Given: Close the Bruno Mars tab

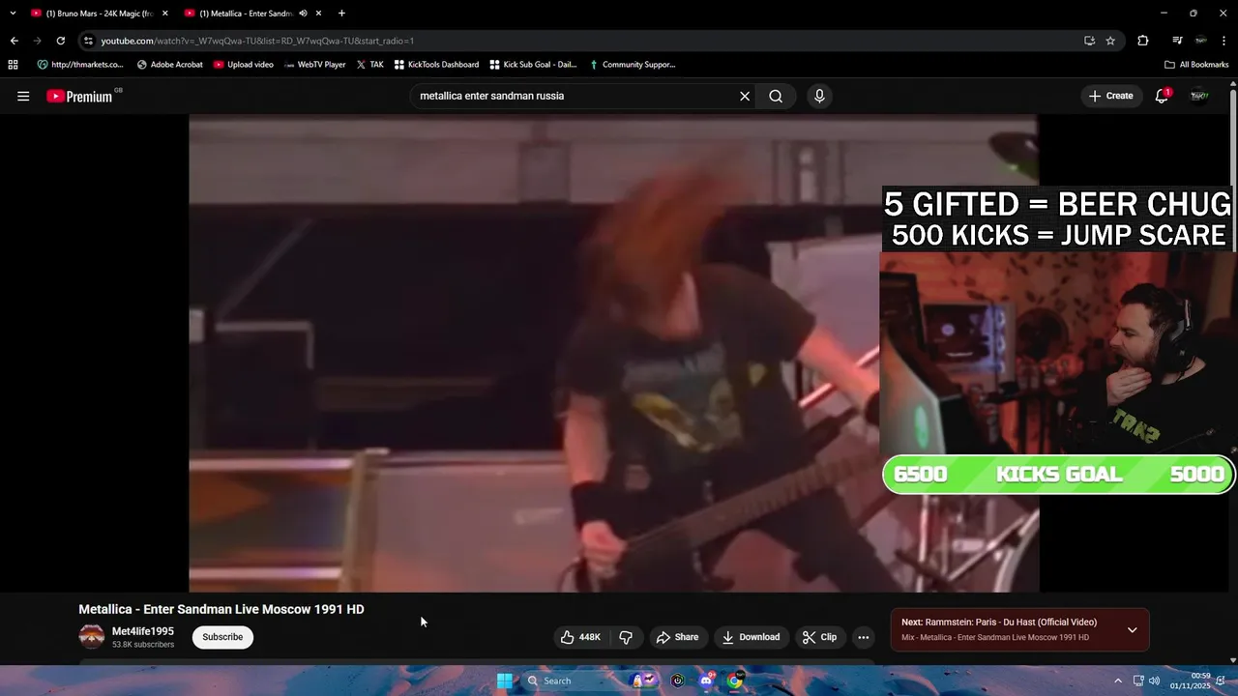Looking at the screenshot, I should coord(164,14).
